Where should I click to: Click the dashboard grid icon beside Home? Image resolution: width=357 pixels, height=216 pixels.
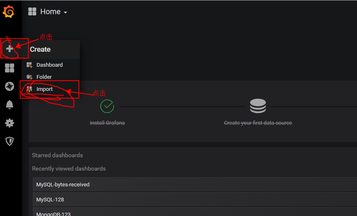(32, 12)
